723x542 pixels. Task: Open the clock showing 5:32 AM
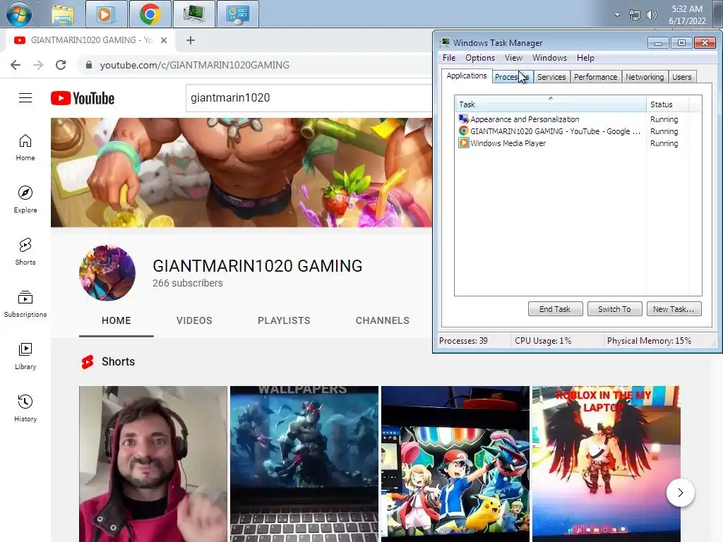tap(687, 15)
